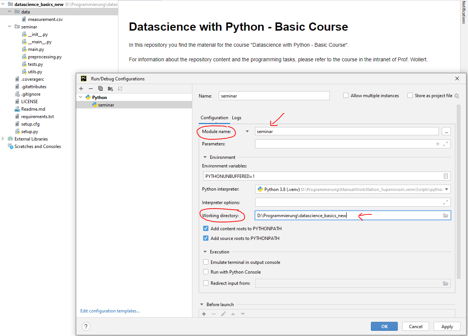
Task: Open preprocessing.py in the project tree
Action: [45, 56]
